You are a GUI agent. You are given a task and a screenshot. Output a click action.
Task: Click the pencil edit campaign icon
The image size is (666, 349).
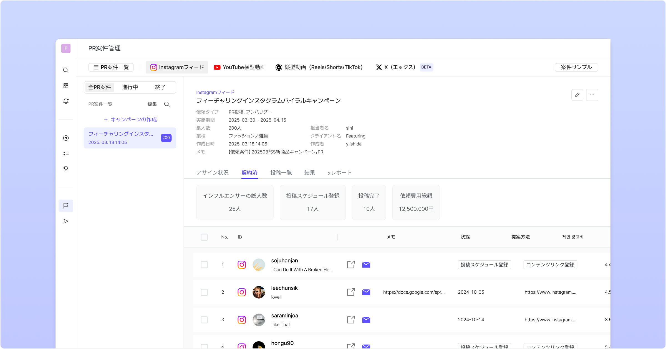click(x=577, y=95)
